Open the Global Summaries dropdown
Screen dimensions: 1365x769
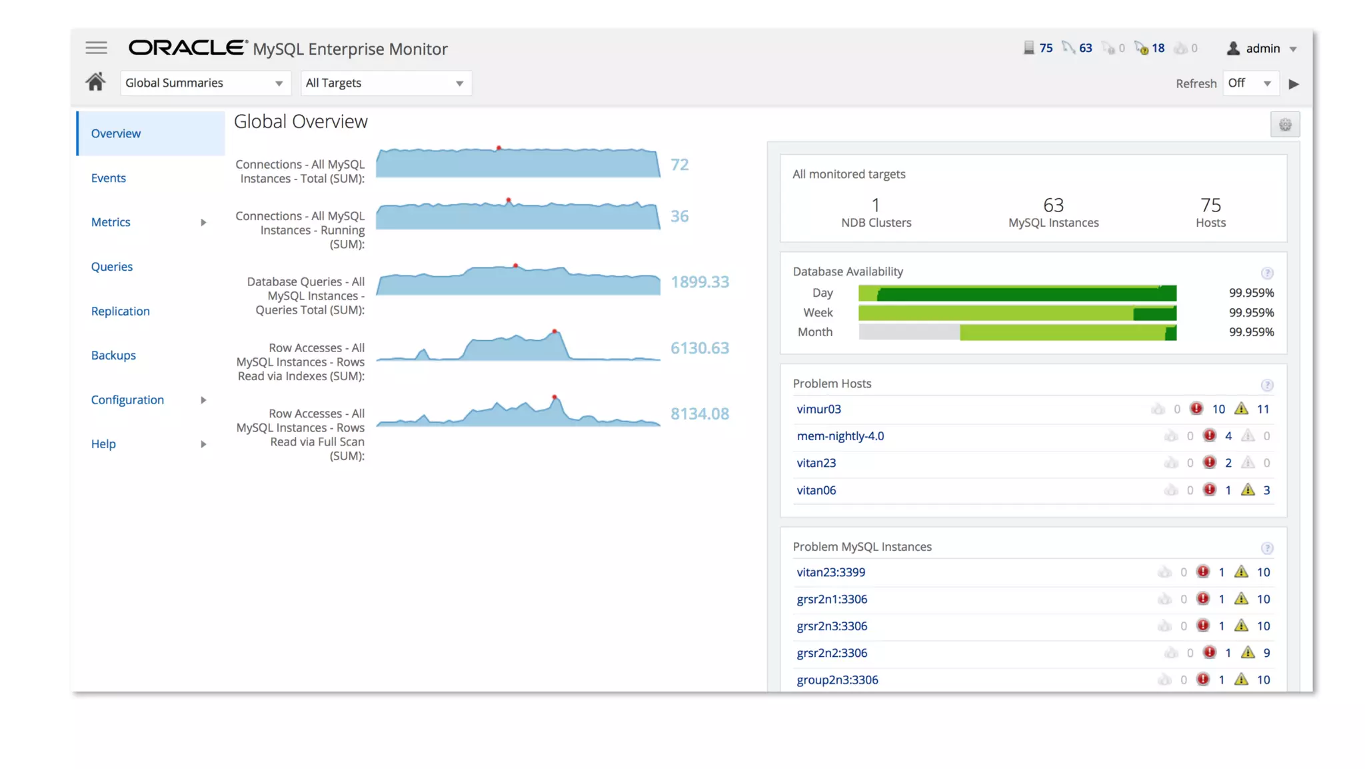205,83
